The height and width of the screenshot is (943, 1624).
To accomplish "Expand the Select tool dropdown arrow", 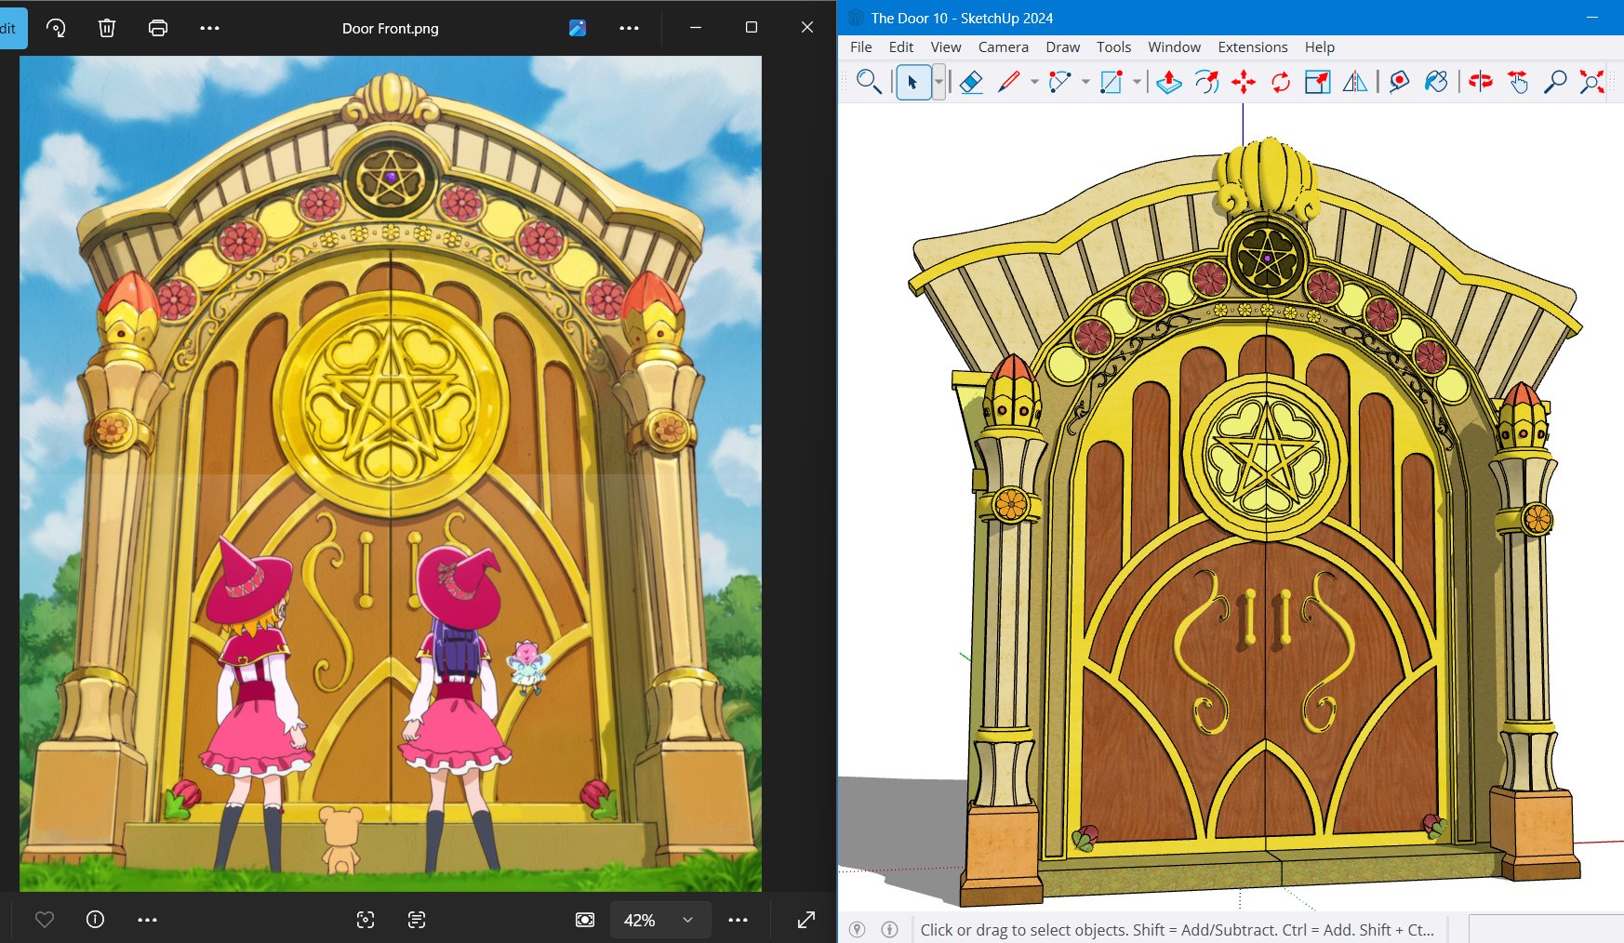I will [x=938, y=82].
